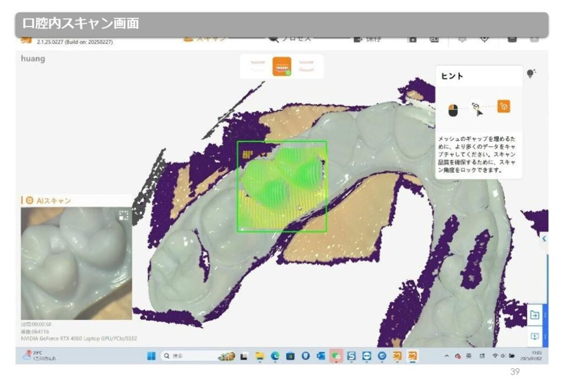Expand the side panel with left chevron

(x=544, y=239)
